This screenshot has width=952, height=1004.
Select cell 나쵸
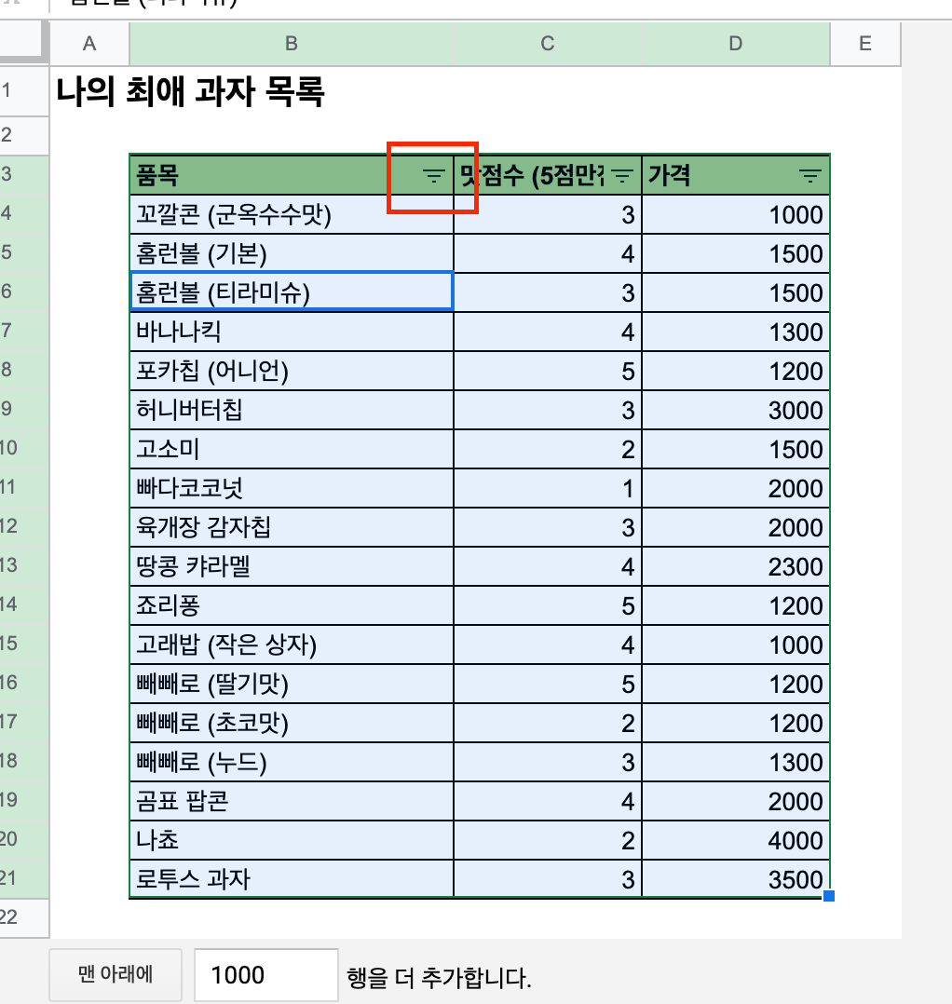[x=292, y=840]
